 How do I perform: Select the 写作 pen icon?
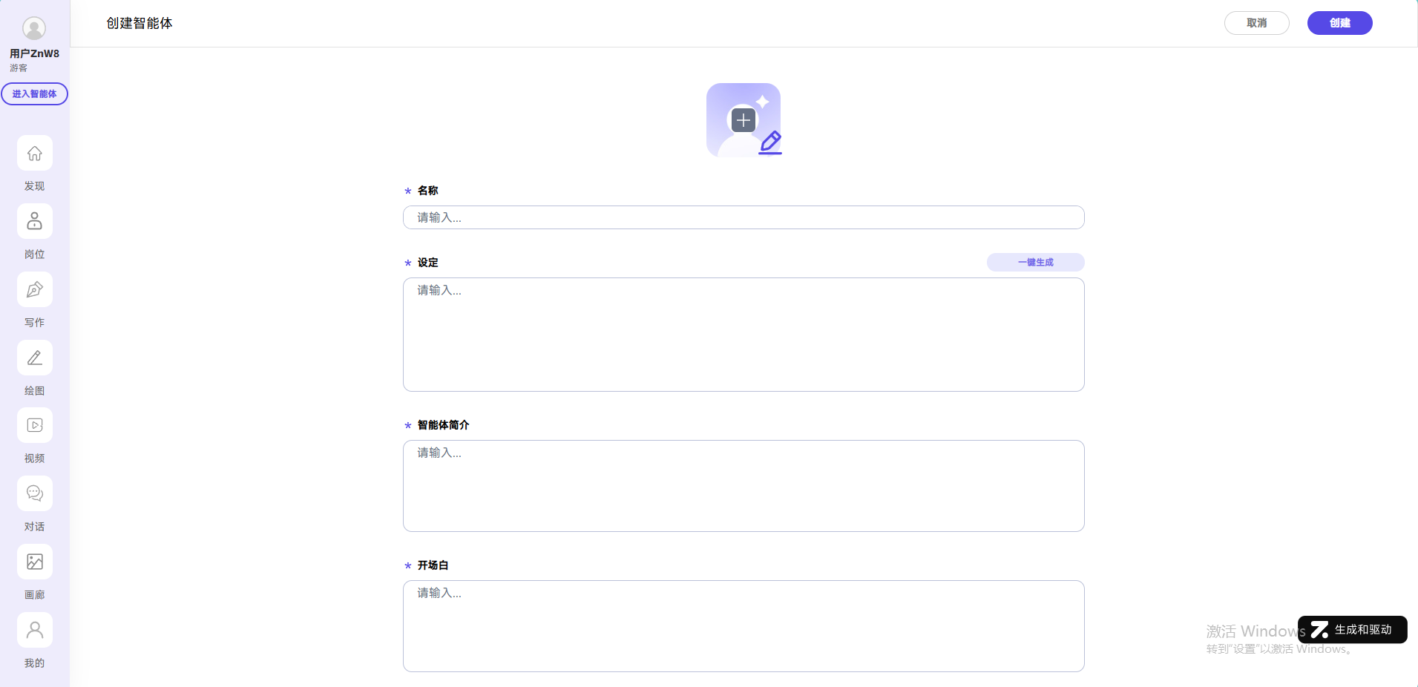pyautogui.click(x=35, y=290)
